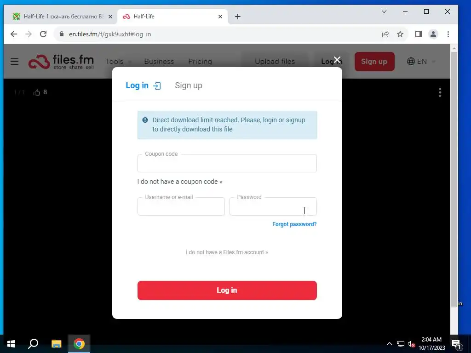
Task: Select the Log in tab in dialog
Action: [144, 85]
